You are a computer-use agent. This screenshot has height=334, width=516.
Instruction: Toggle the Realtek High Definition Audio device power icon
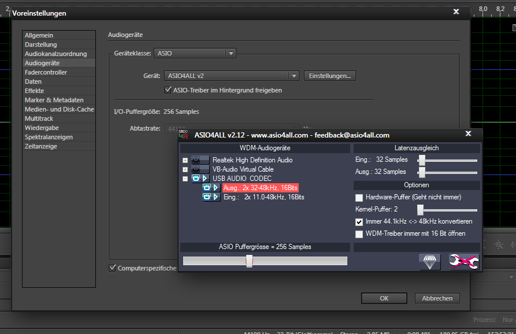coord(196,160)
